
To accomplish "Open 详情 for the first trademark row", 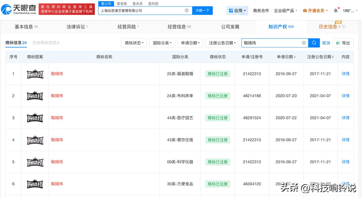I will coord(345,74).
